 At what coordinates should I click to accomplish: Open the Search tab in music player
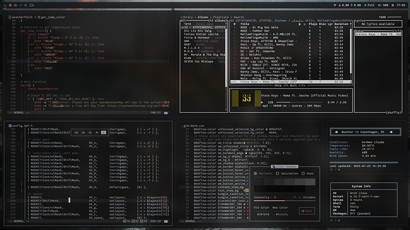[239, 17]
